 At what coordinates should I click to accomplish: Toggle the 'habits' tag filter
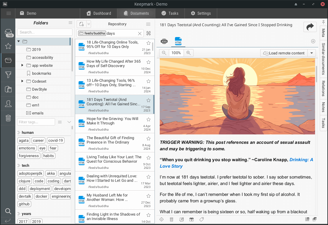(x=49, y=156)
